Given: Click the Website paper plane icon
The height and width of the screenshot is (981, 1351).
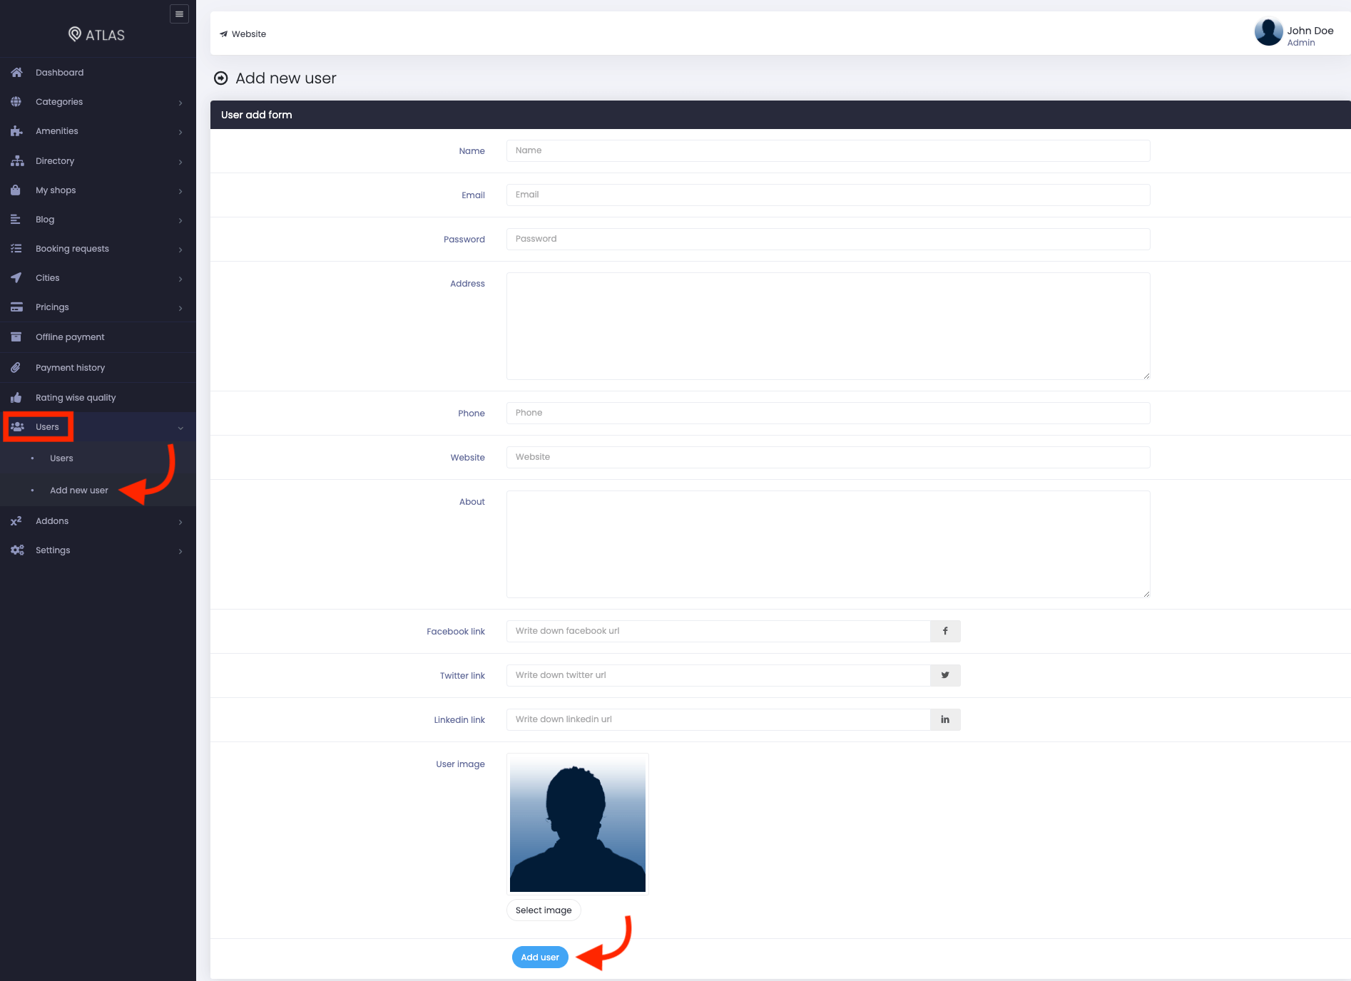Looking at the screenshot, I should [224, 34].
